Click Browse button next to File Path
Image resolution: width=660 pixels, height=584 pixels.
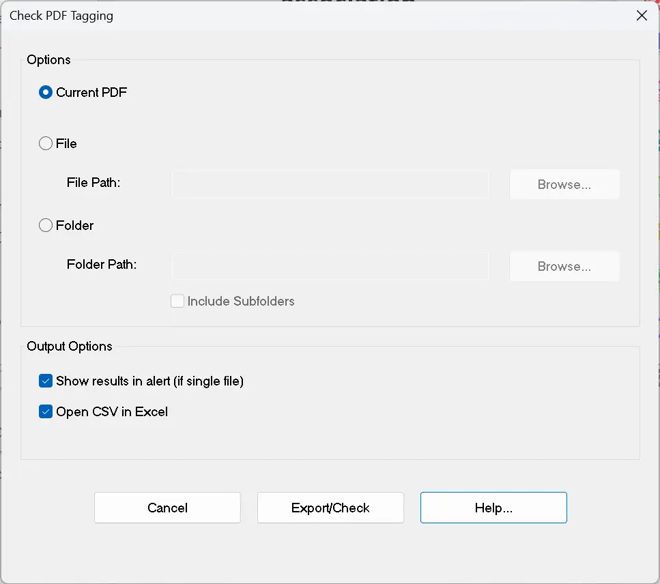[564, 184]
